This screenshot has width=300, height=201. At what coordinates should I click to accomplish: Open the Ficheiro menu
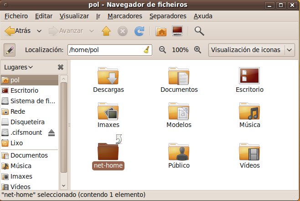(x=16, y=16)
